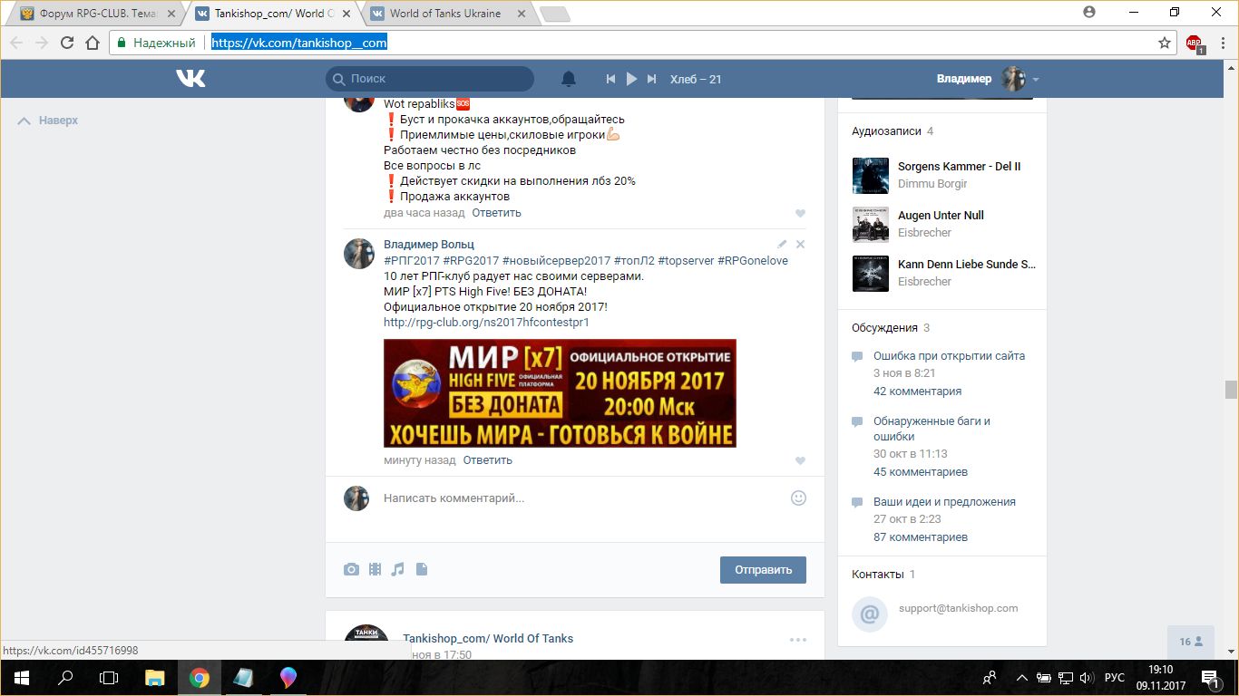Screen dimensions: 1239x696
Task: Open the Владимер Вольц profile name link
Action: pyautogui.click(x=429, y=245)
